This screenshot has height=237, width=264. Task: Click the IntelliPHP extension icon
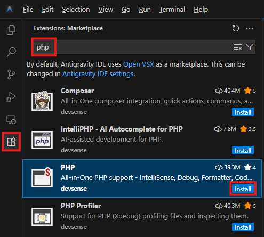pos(42,140)
